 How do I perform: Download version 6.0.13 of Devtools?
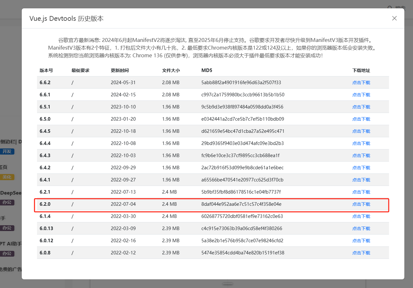(x=361, y=228)
